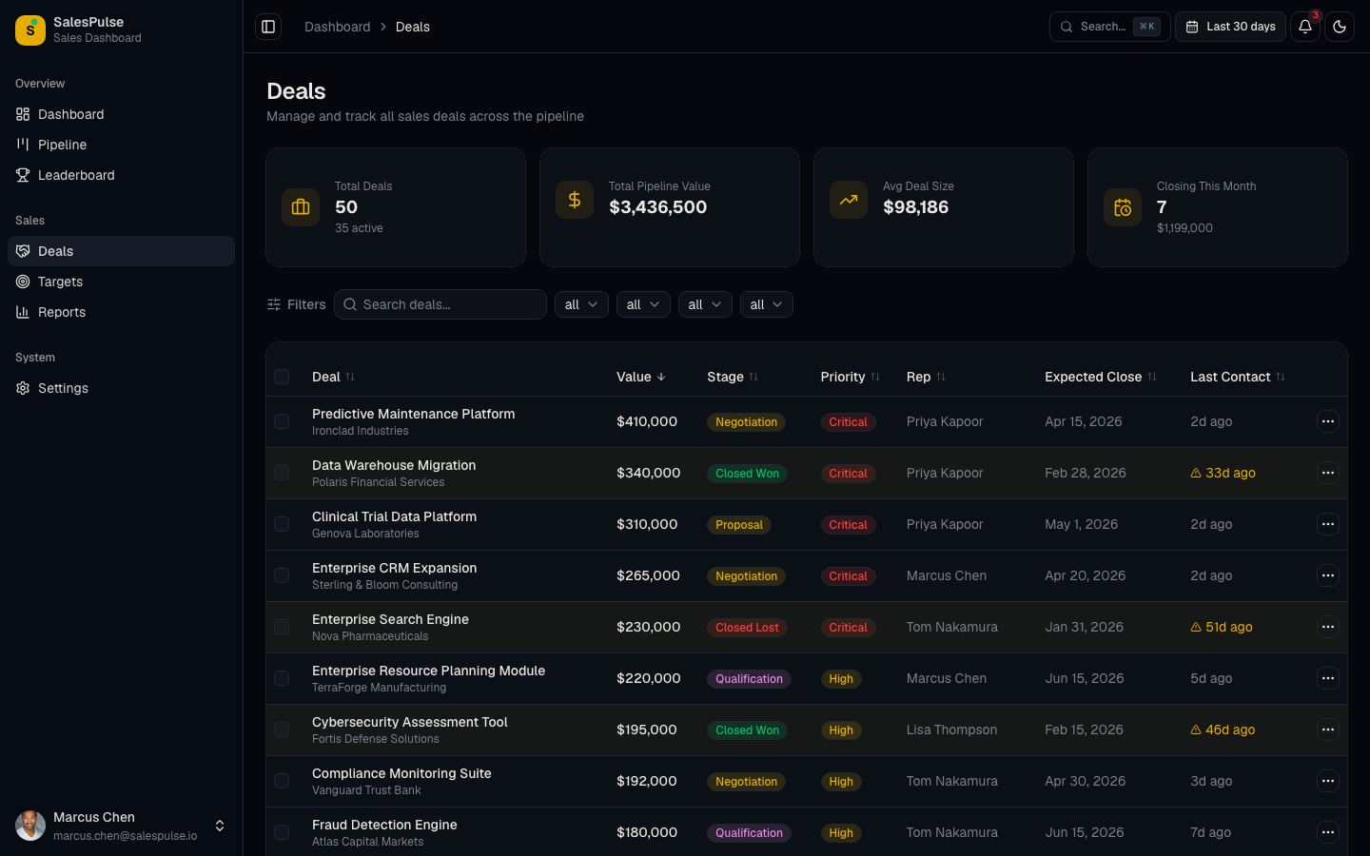Expand the Marcus Chen account menu
Screen dimensions: 1370x856
(x=220, y=827)
